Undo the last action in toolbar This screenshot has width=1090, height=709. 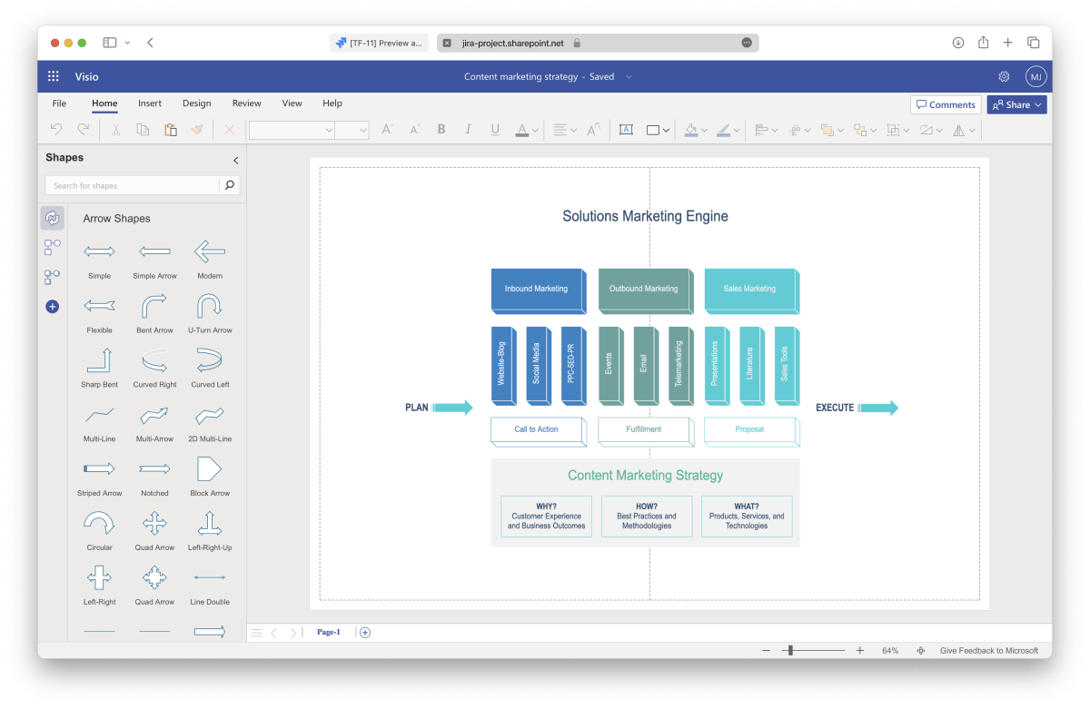(x=56, y=130)
